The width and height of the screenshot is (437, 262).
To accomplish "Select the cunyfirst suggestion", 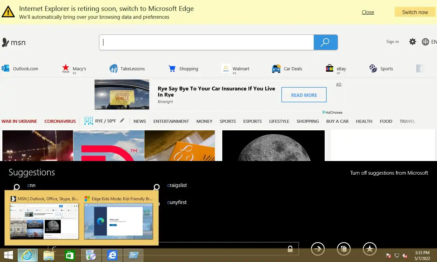I will tap(177, 202).
